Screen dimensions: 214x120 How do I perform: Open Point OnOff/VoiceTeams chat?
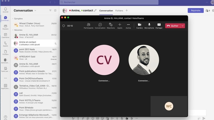35,80
